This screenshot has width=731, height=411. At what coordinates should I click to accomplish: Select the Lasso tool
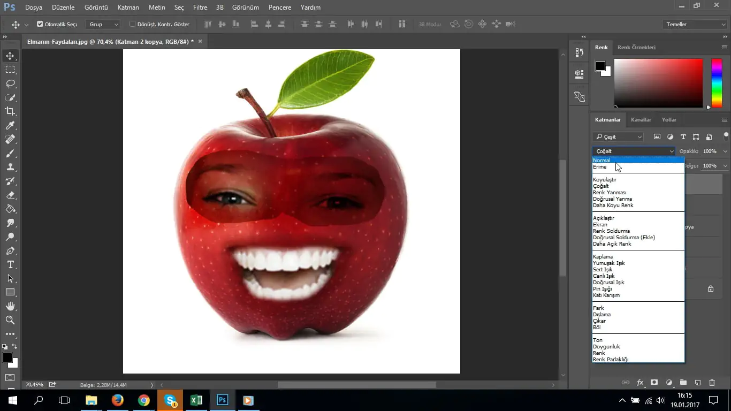[x=10, y=83]
